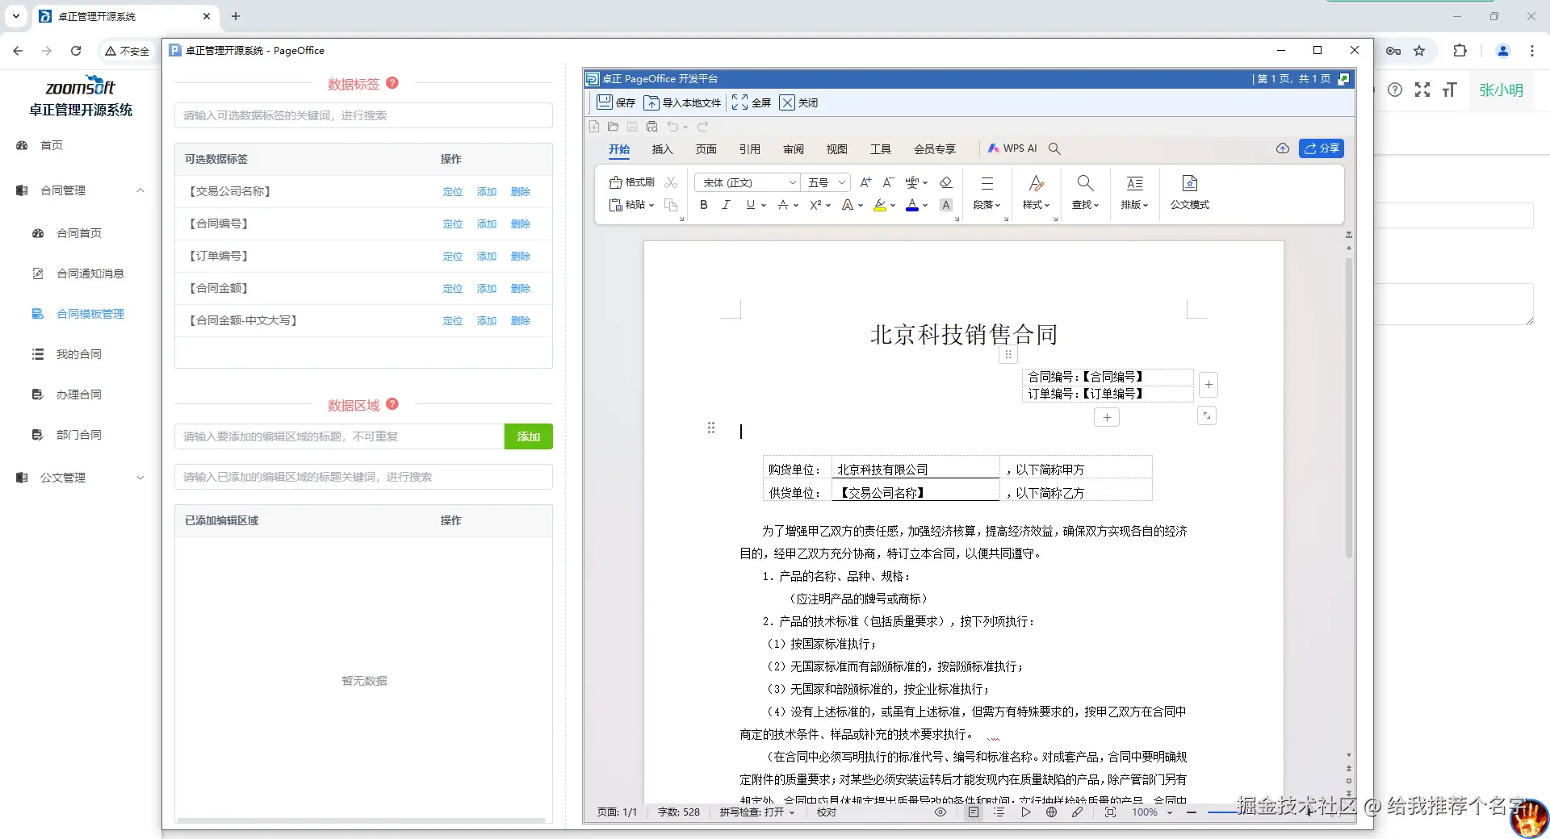Apply italic formatting
The width and height of the screenshot is (1550, 839).
pyautogui.click(x=727, y=205)
